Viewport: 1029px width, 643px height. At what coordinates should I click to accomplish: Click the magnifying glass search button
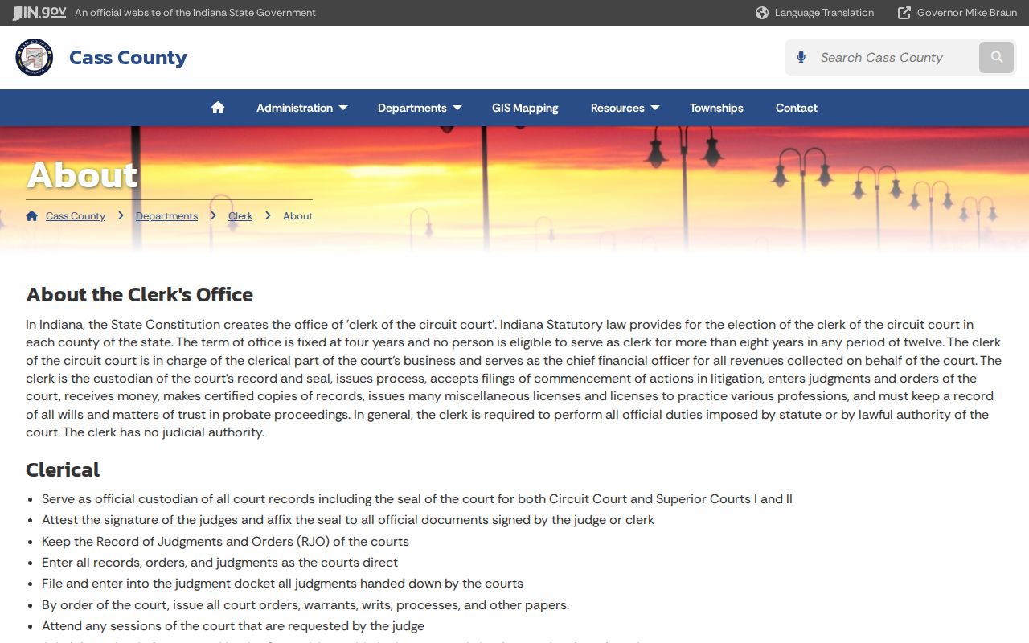point(997,57)
